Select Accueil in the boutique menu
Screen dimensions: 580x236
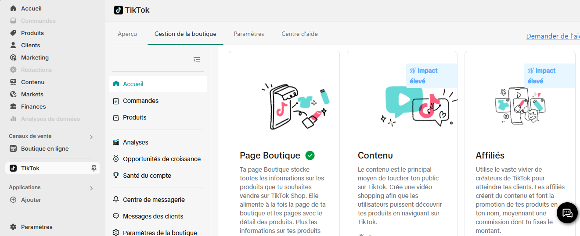point(158,84)
